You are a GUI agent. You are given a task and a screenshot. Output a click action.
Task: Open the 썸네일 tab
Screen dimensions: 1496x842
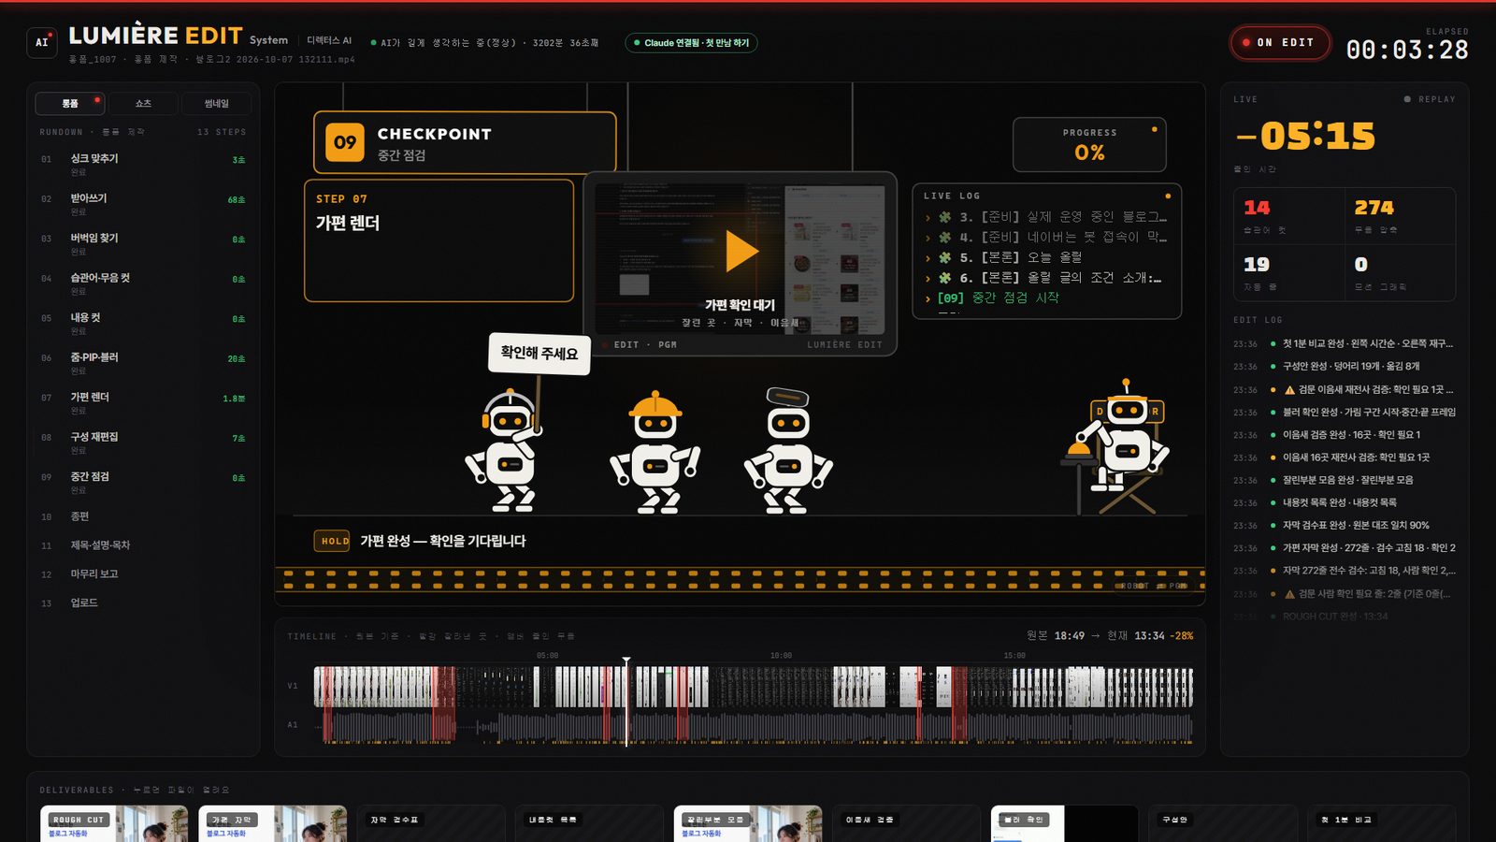216,104
